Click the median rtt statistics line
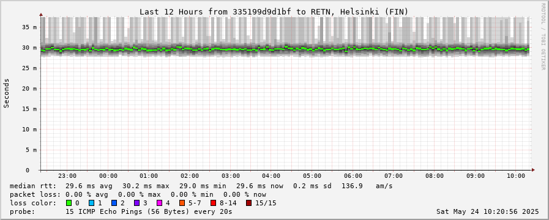Screen dimensions: 549x220 point(201,186)
